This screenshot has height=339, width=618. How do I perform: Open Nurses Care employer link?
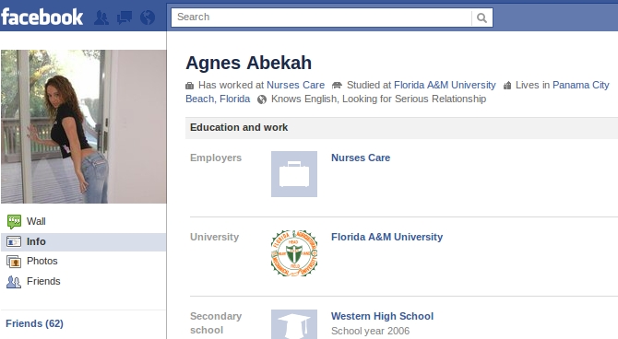pyautogui.click(x=361, y=158)
